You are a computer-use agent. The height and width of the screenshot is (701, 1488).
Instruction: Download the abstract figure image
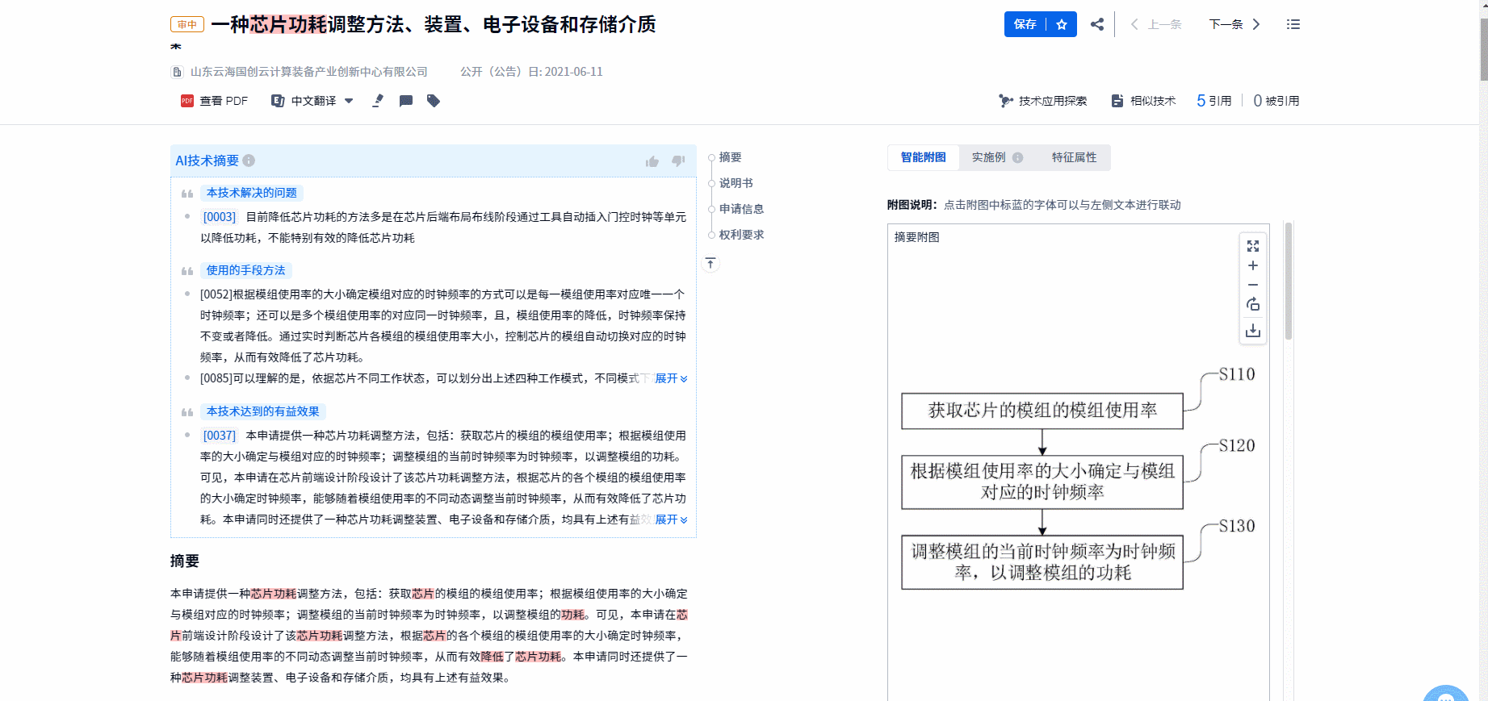pos(1253,331)
